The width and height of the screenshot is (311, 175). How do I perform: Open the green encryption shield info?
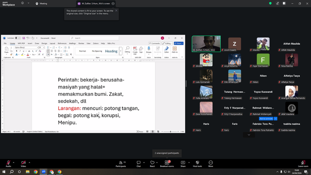coord(270,3)
